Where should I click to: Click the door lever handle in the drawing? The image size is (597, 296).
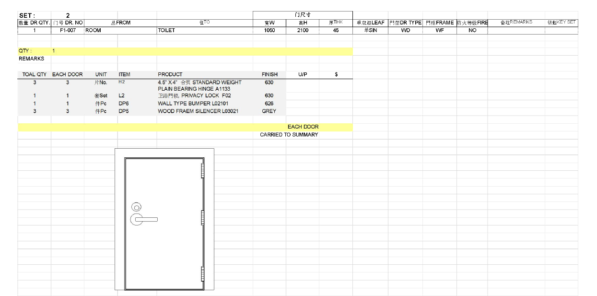146,220
